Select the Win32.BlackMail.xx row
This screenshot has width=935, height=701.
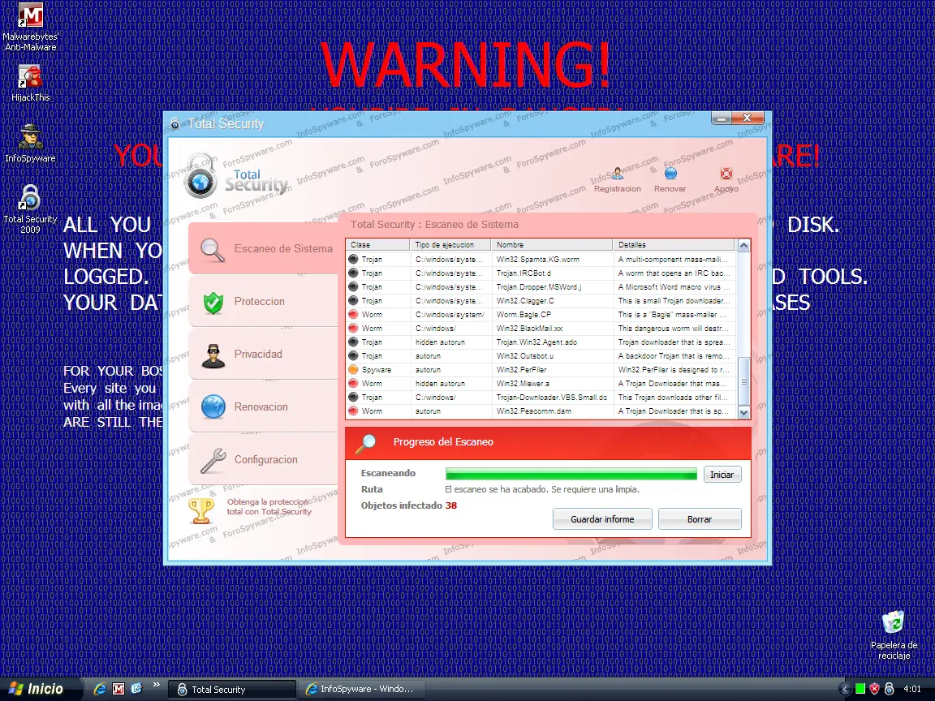[541, 329]
